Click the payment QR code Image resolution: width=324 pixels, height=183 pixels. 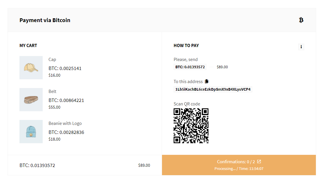(x=191, y=126)
